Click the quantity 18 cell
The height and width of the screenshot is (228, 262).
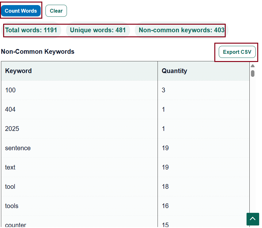pos(165,187)
